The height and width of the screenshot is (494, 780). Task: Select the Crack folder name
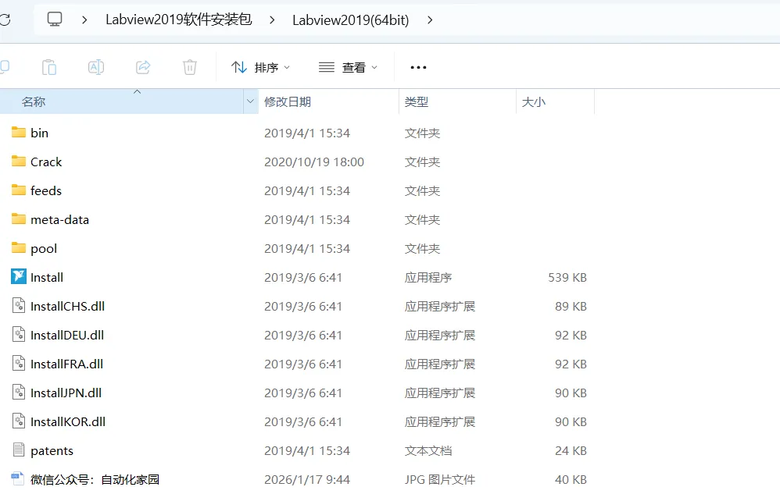click(x=46, y=162)
